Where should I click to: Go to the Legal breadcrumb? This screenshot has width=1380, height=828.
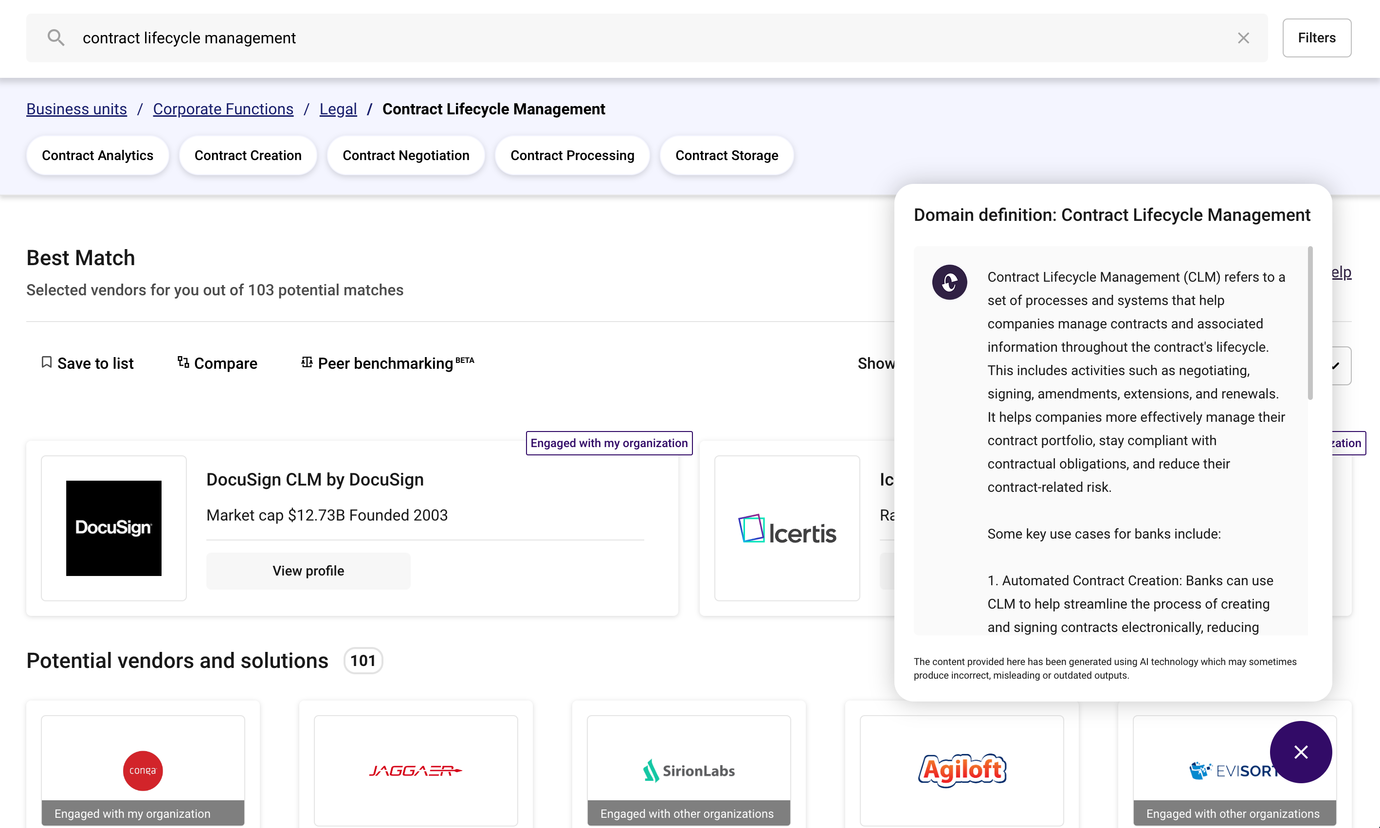pyautogui.click(x=338, y=109)
